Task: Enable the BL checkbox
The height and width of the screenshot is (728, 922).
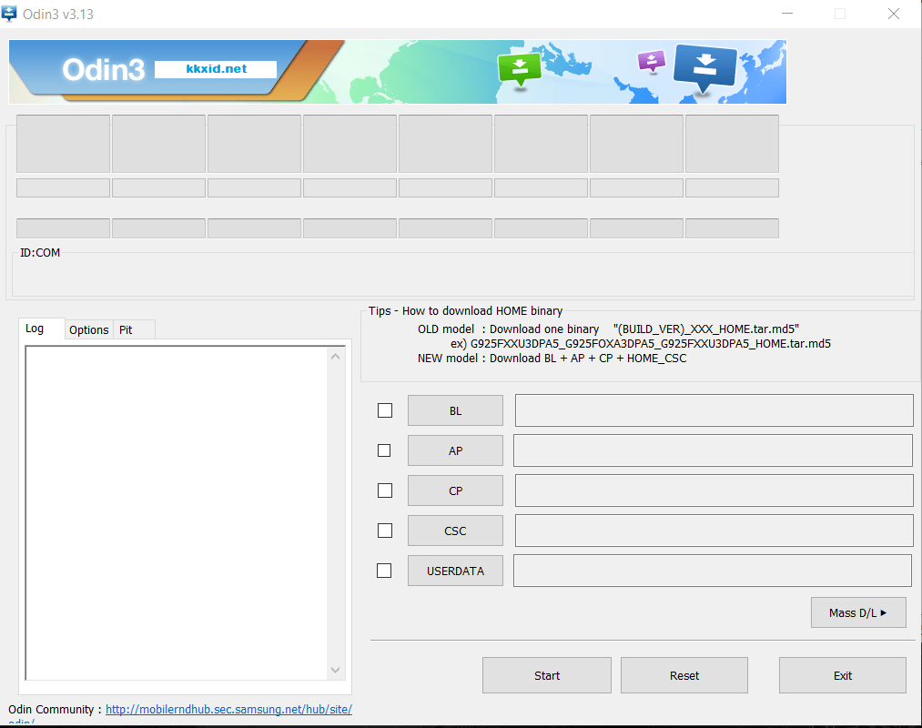Action: tap(385, 409)
